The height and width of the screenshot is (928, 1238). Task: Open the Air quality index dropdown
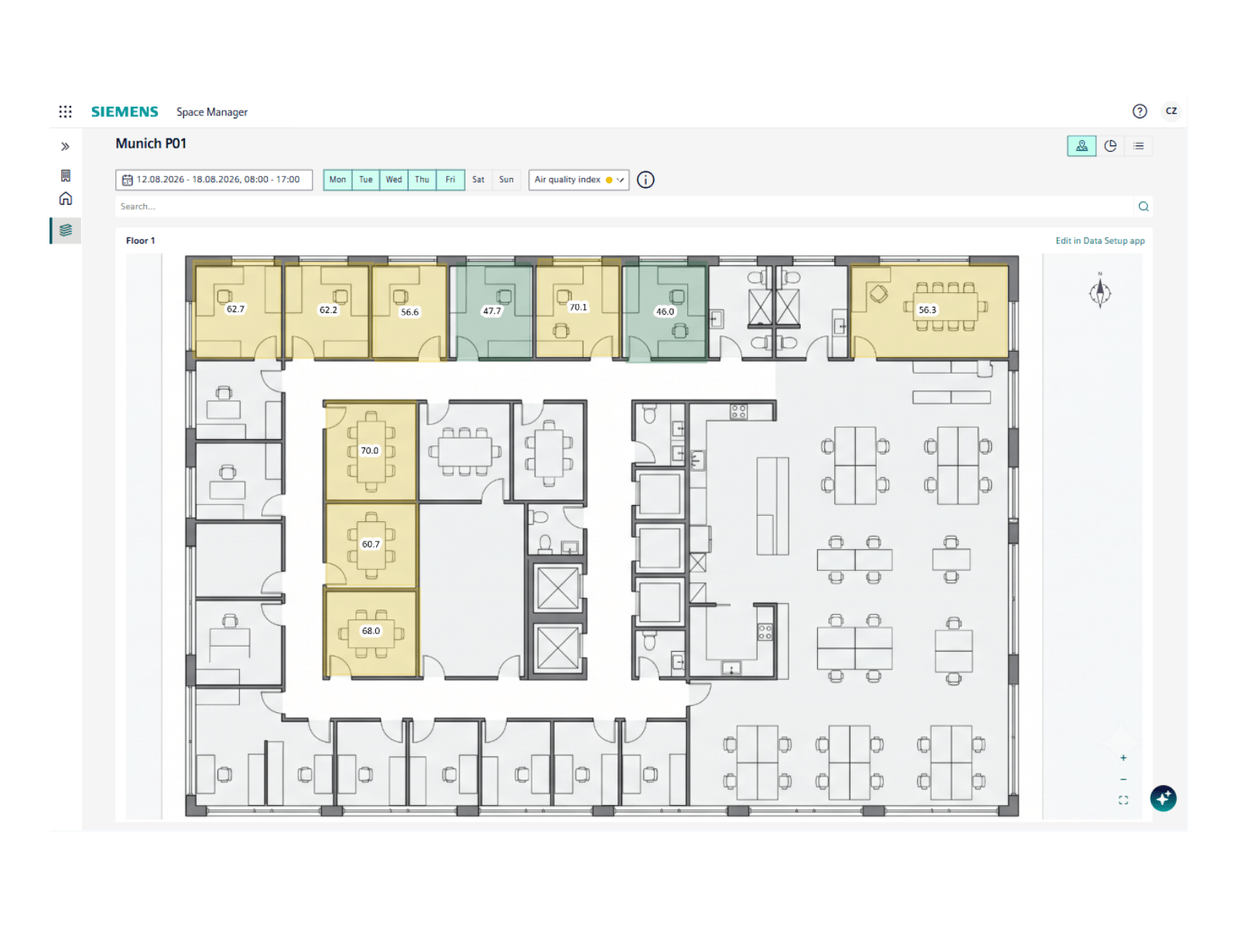[x=579, y=179]
